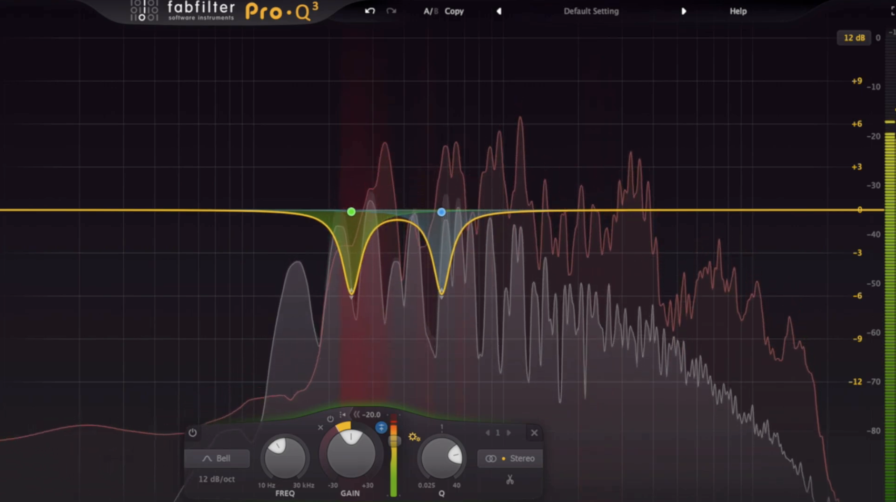Delete the band with the X button
This screenshot has width=896, height=502.
tap(534, 433)
